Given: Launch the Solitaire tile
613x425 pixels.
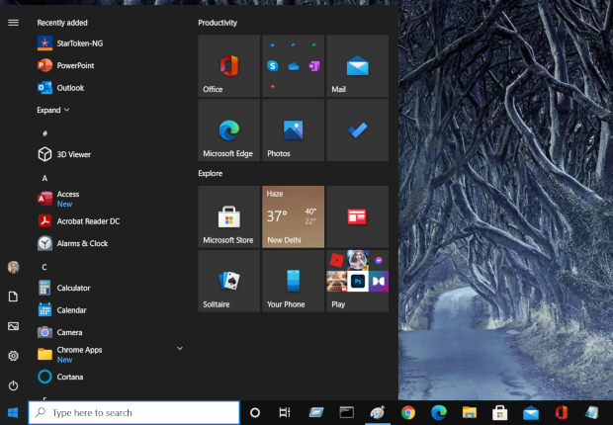Looking at the screenshot, I should 228,281.
